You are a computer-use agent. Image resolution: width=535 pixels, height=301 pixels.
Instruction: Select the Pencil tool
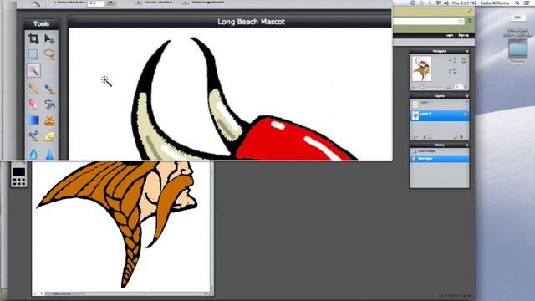(x=33, y=89)
